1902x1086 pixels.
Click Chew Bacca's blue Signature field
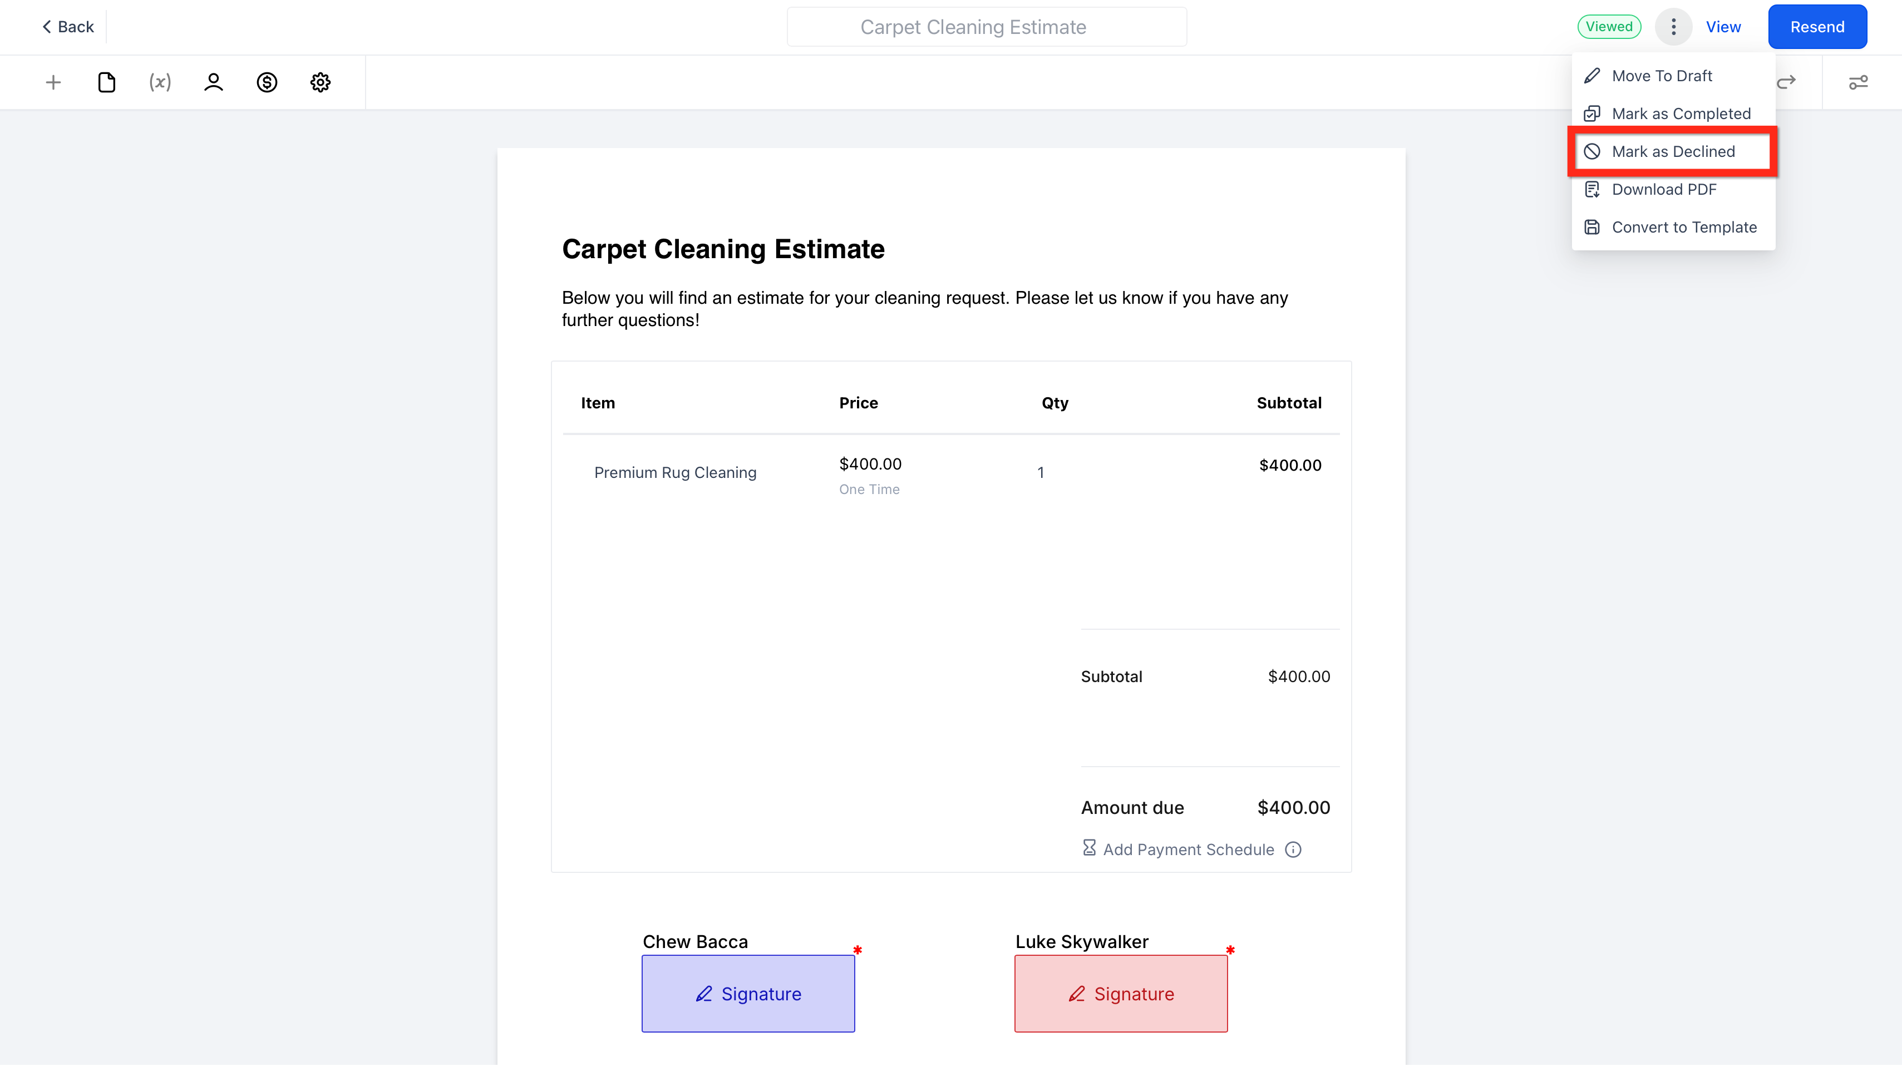[x=748, y=994]
